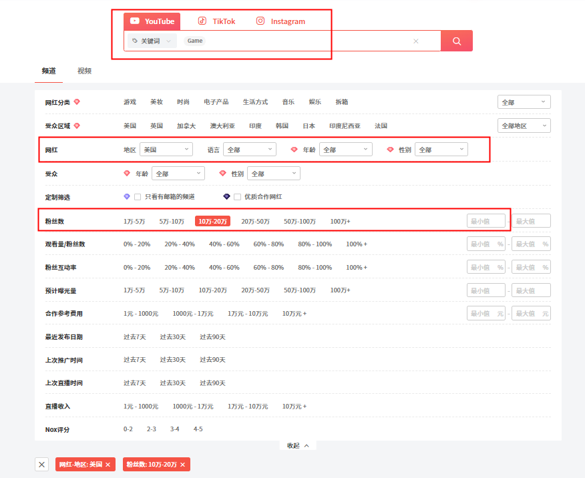Screen dimensions: 585x478
Task: Expand the 语言 dropdown under 网红
Action: [x=249, y=150]
